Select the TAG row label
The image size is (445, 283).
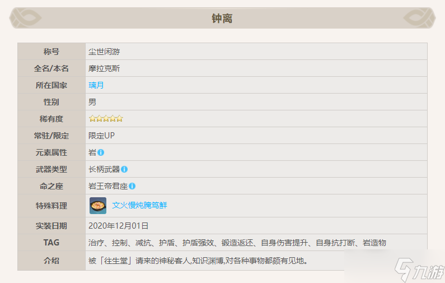click(x=51, y=243)
